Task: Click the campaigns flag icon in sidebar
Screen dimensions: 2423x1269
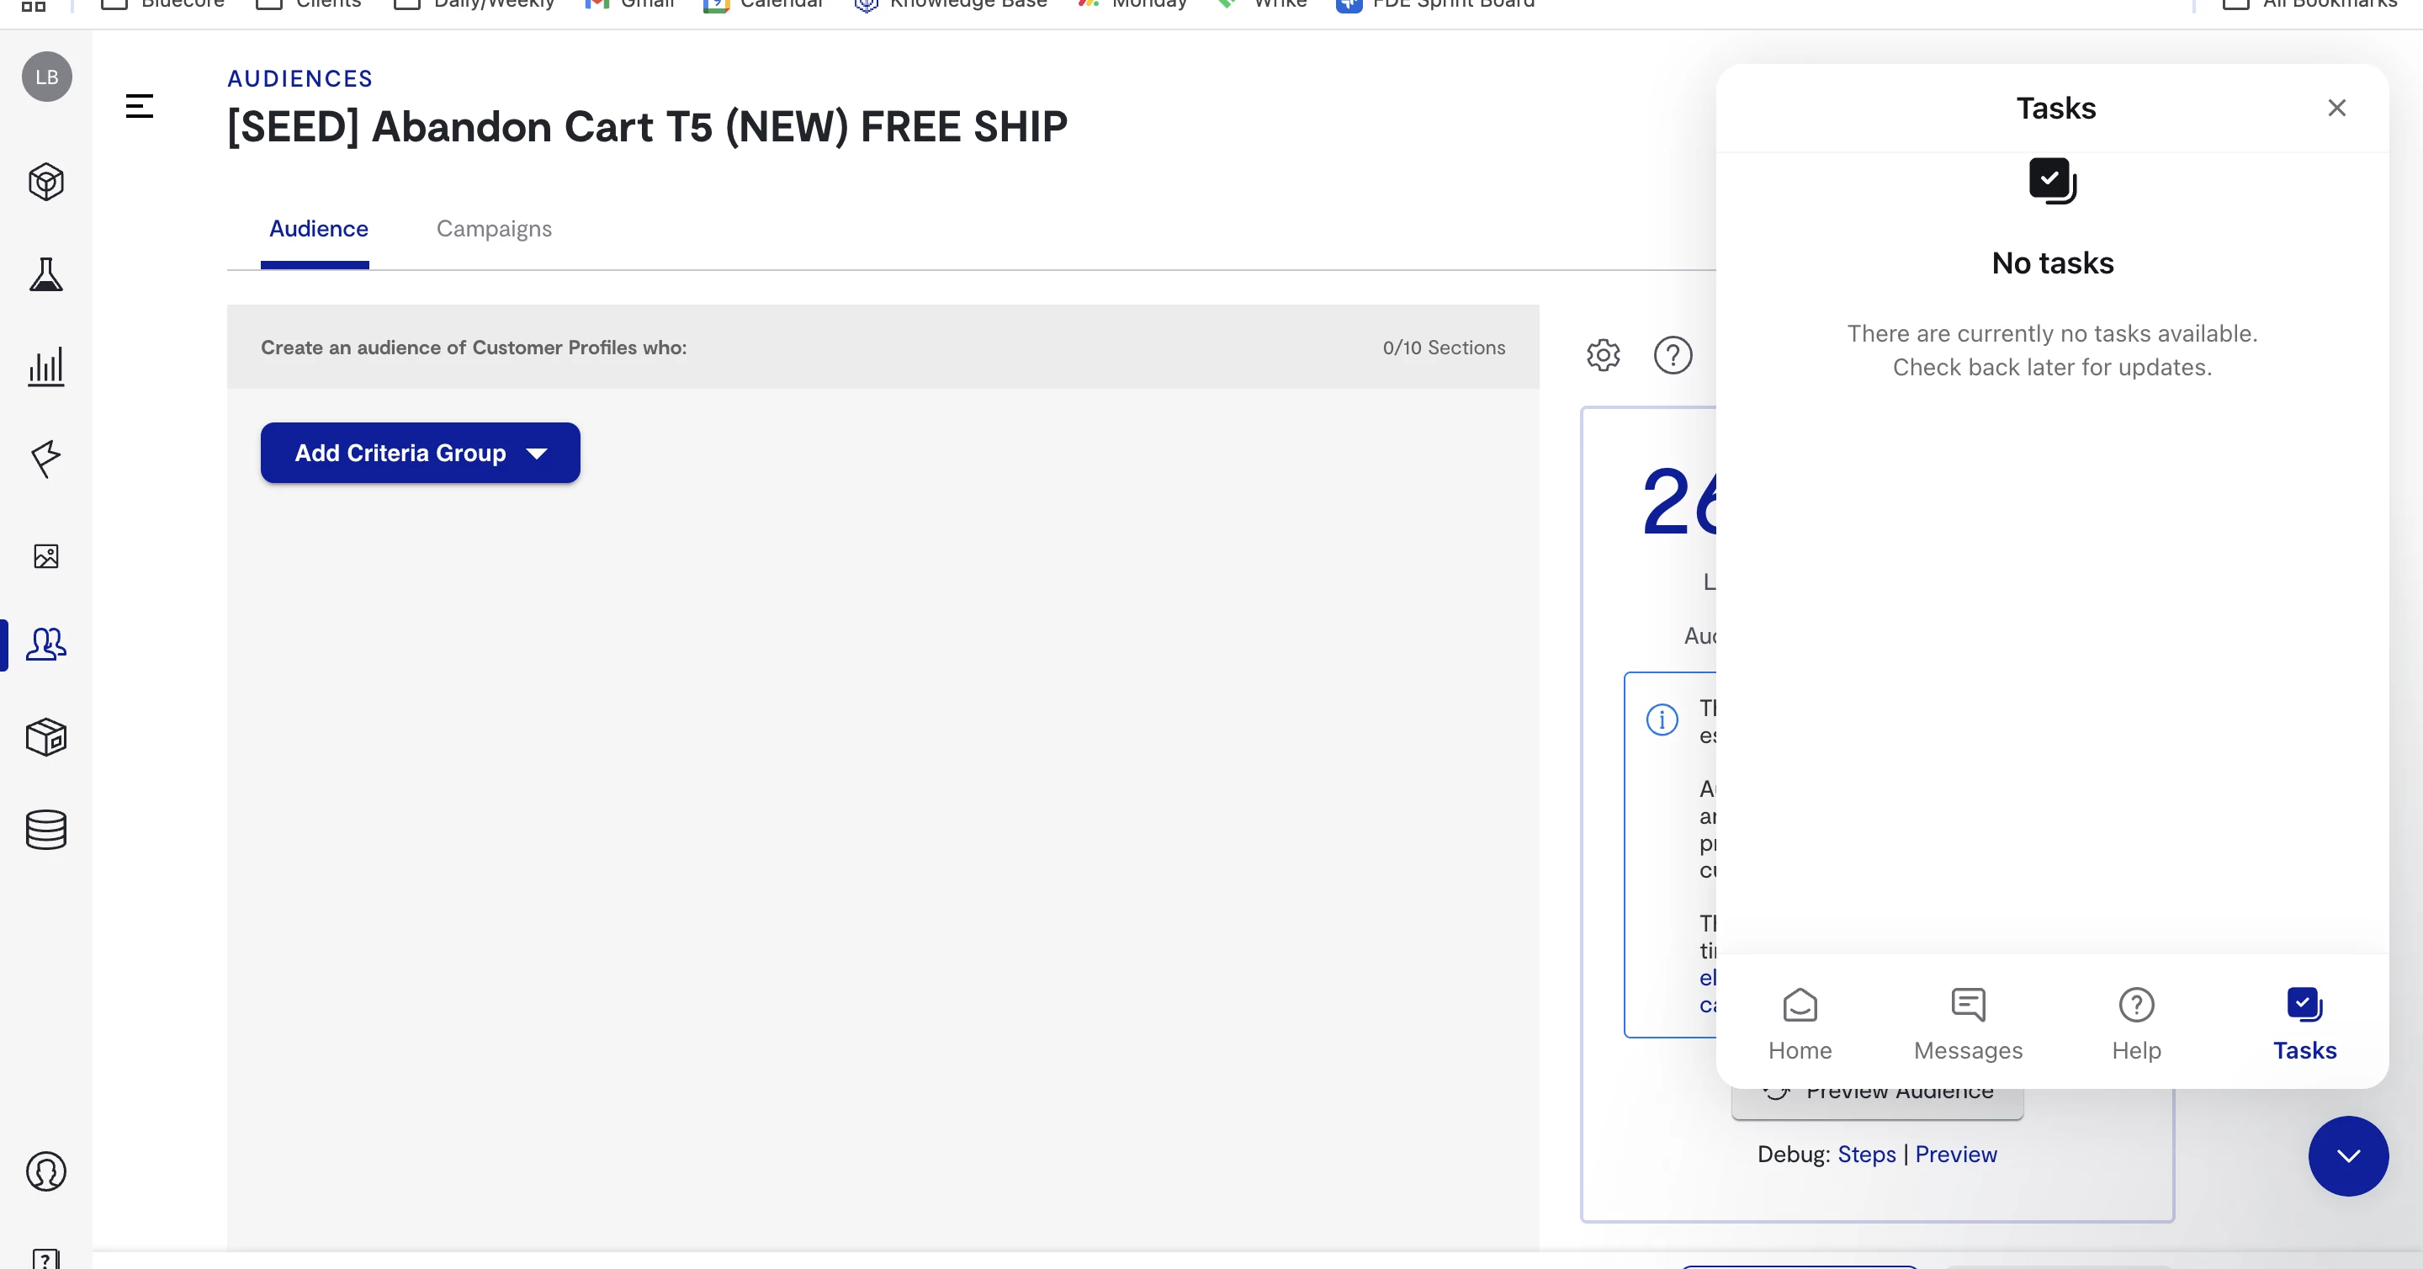Action: tap(45, 459)
